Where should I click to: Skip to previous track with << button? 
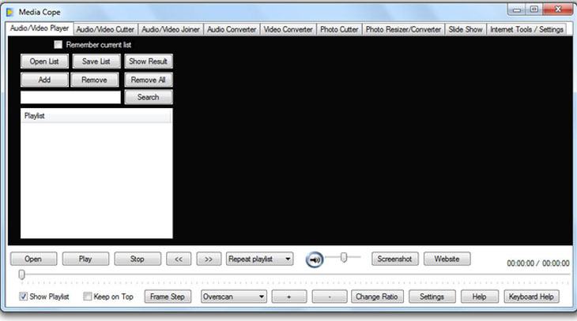pos(179,259)
